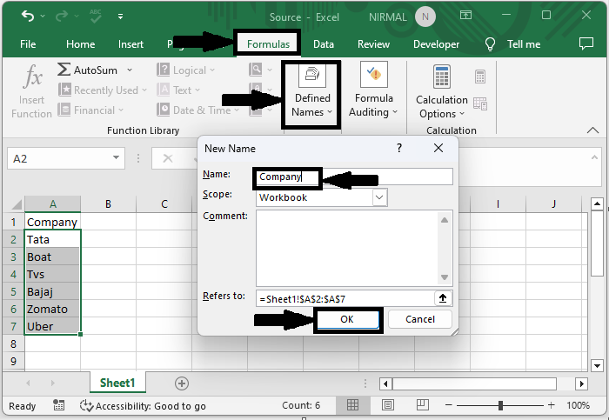Viewport: 609px width, 420px height.
Task: Open the Formulas tab
Action: click(268, 44)
